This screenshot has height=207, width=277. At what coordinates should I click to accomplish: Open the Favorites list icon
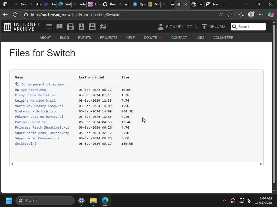(241, 15)
